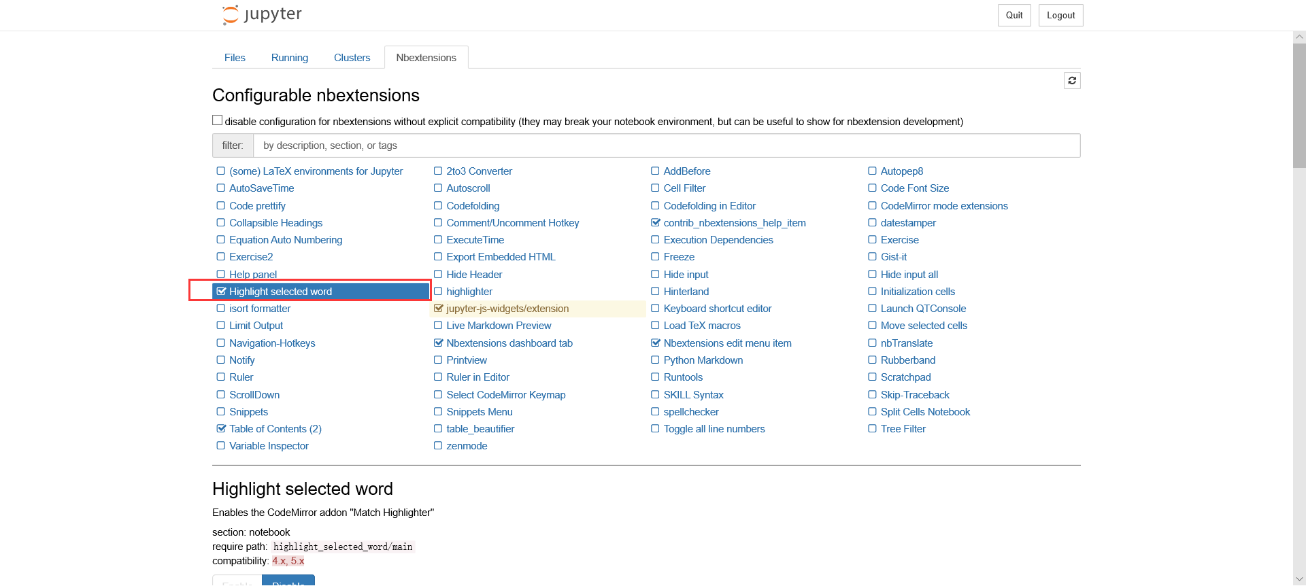Enable the Codefolding extension
The height and width of the screenshot is (586, 1306).
pos(438,206)
